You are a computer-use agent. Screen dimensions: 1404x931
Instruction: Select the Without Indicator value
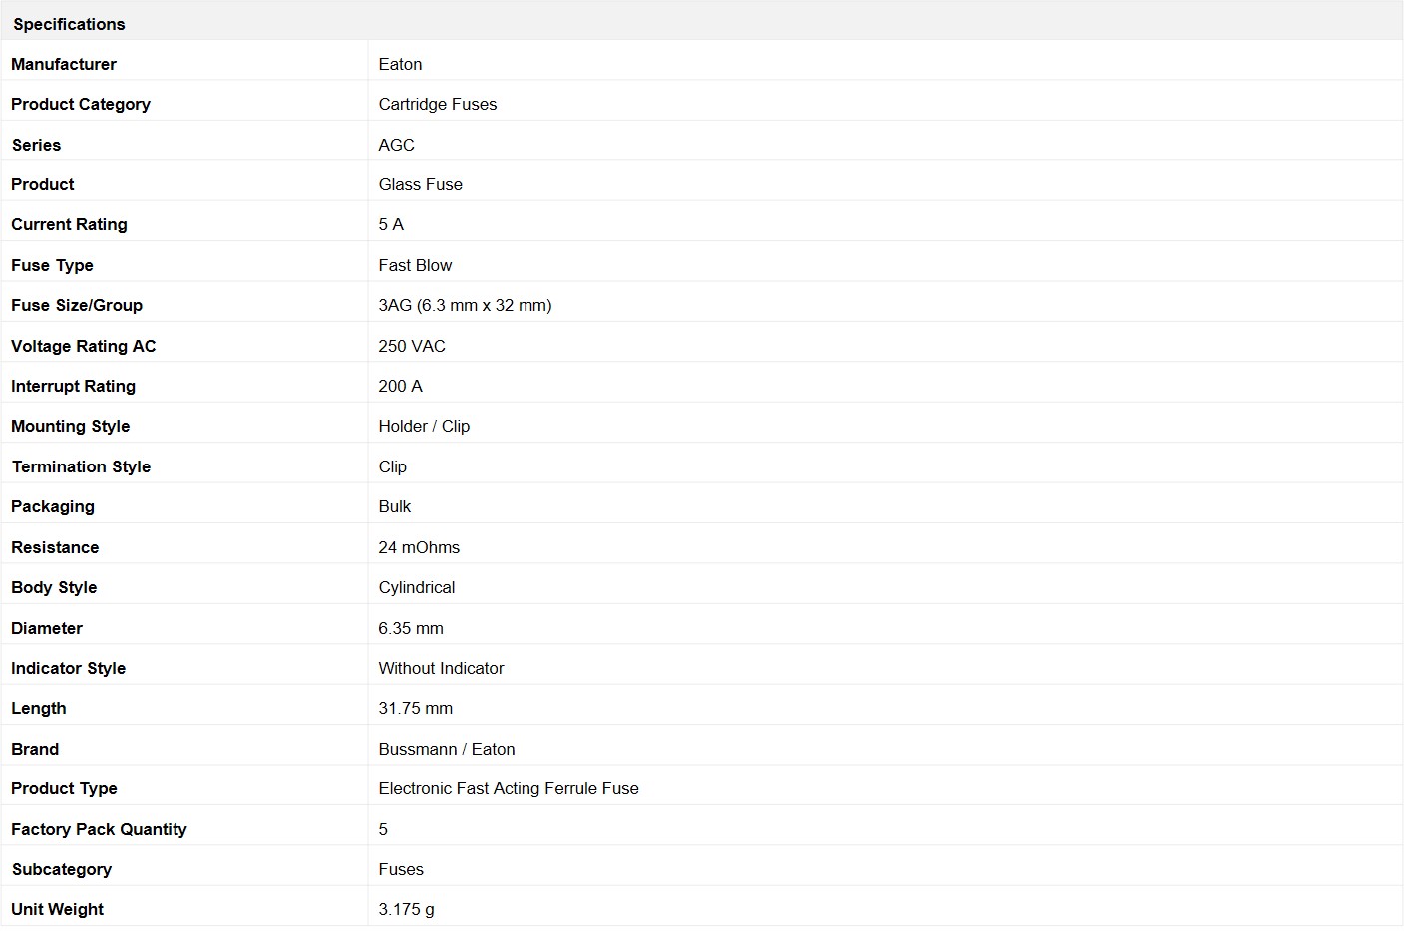pos(441,668)
